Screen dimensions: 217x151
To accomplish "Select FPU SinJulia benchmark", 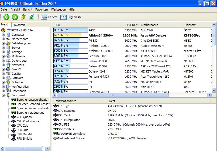I will [x=24, y=139].
